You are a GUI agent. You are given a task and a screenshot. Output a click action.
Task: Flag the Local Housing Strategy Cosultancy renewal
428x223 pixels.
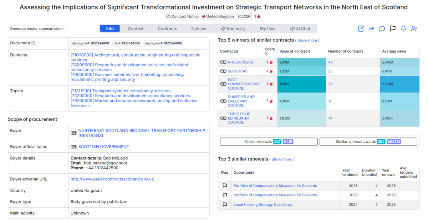click(x=224, y=205)
